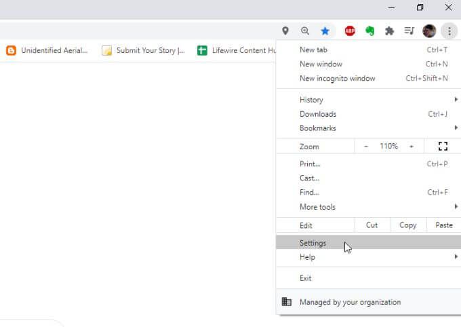Click Managed by your organization
This screenshot has height=327, width=461.
click(368, 302)
